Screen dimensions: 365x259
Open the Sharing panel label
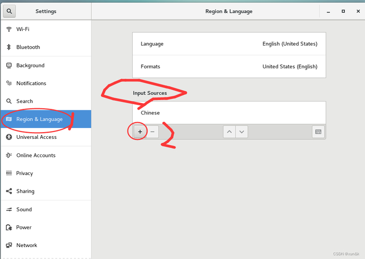click(25, 191)
